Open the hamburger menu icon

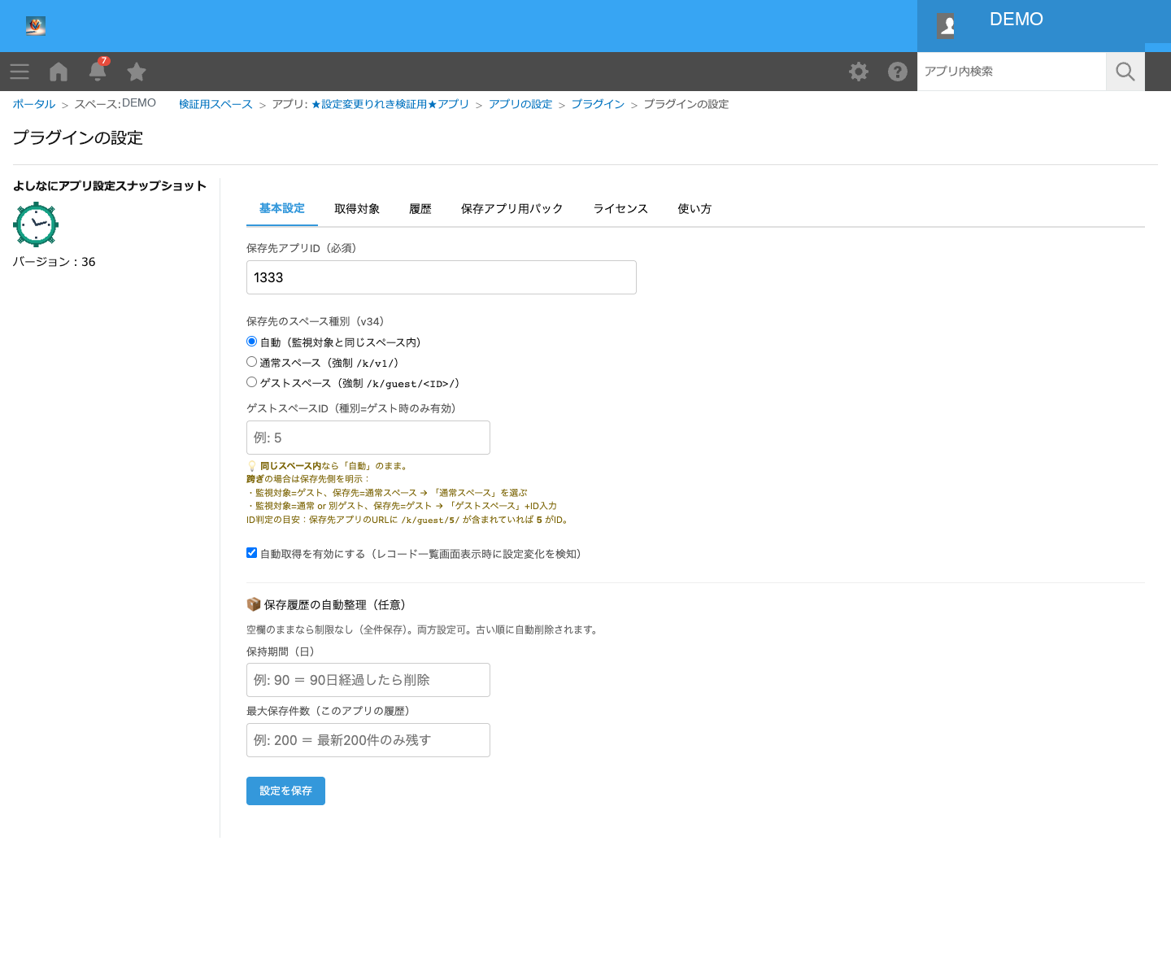click(20, 72)
